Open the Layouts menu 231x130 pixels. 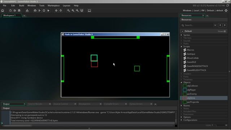[x=66, y=6]
